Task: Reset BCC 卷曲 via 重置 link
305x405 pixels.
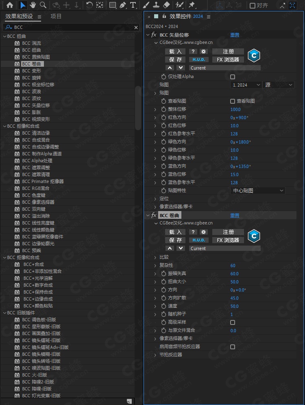Action: pyautogui.click(x=235, y=216)
